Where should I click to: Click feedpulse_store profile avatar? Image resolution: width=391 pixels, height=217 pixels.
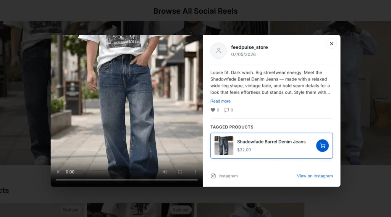pos(218,51)
